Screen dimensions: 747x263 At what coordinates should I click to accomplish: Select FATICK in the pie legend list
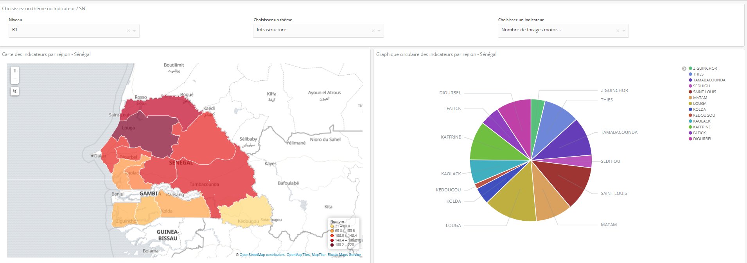pos(700,133)
